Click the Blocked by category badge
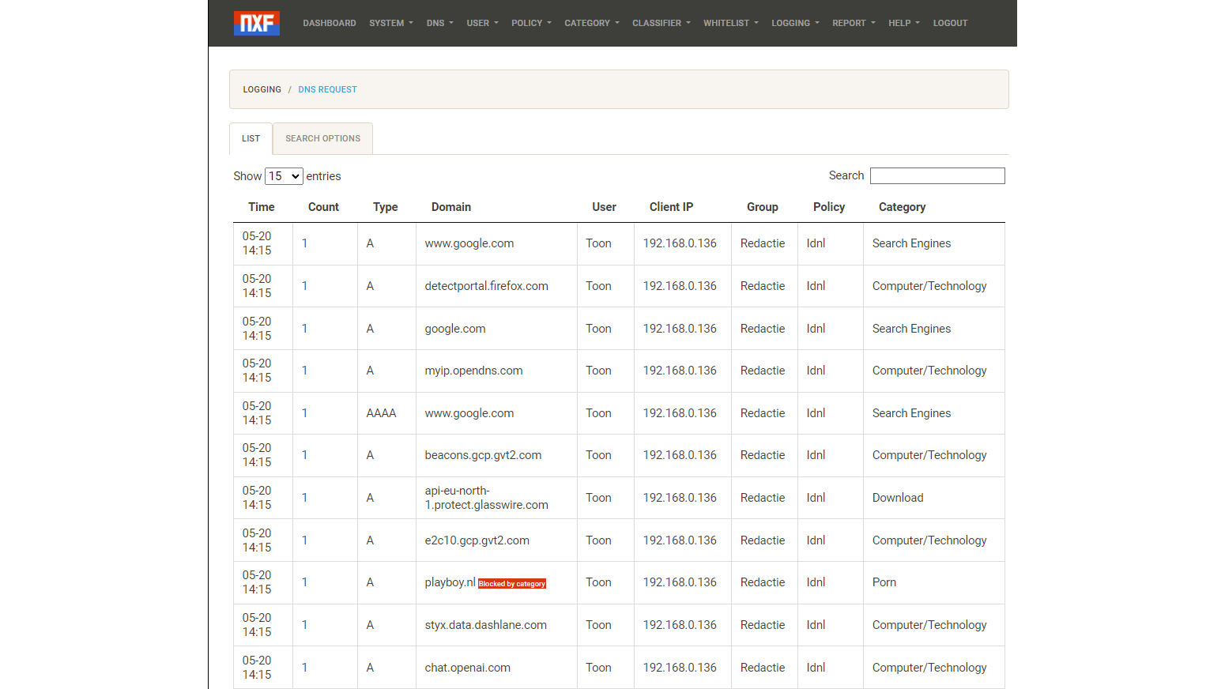Viewport: 1225px width, 689px height. [x=512, y=584]
